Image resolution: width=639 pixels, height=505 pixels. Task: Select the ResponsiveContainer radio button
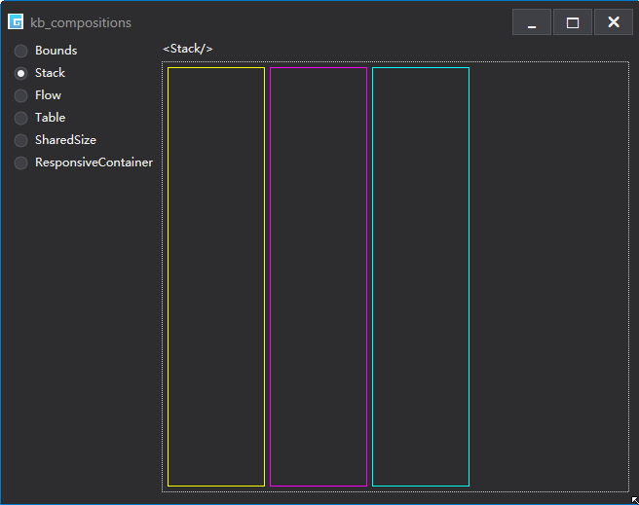pyautogui.click(x=20, y=162)
